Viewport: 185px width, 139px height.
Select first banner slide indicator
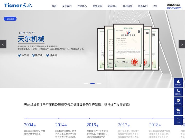[86, 84]
